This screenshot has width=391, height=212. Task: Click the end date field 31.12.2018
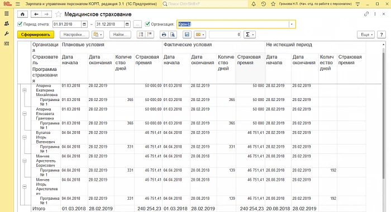coord(109,24)
